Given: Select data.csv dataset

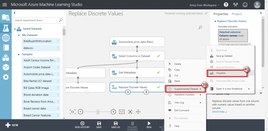Looking at the screenshot, I should [x=41, y=48].
